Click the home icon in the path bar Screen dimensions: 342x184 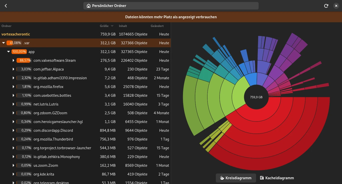[88, 6]
